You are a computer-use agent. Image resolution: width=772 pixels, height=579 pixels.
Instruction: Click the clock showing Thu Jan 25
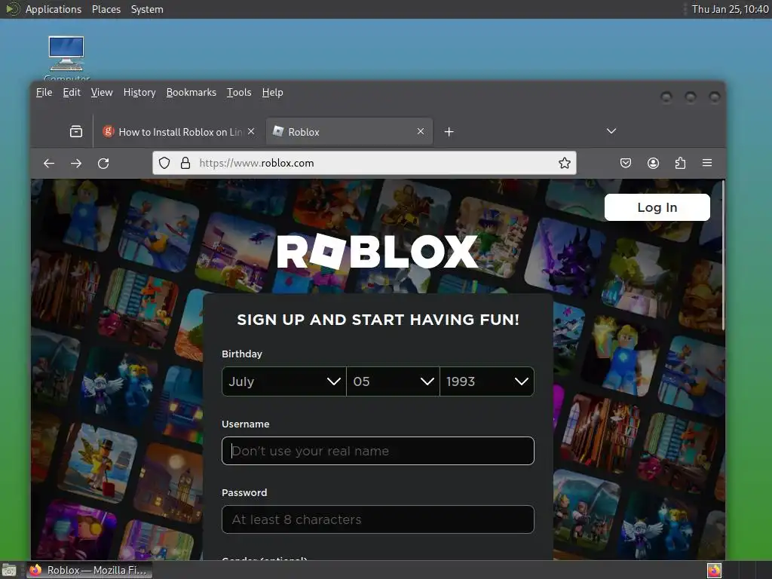point(730,9)
